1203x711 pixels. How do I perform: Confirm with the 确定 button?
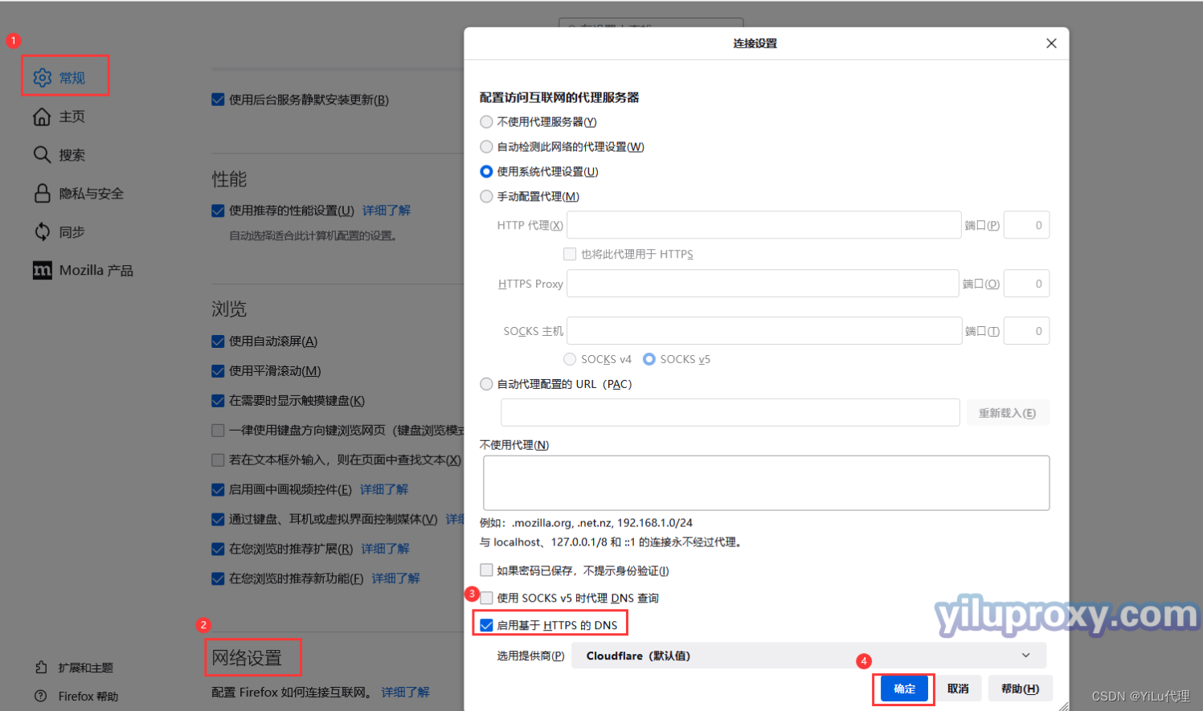pos(904,689)
